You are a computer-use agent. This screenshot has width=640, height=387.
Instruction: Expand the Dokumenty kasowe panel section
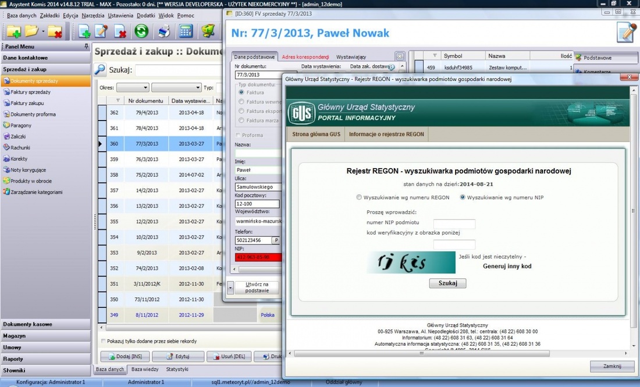click(x=45, y=324)
